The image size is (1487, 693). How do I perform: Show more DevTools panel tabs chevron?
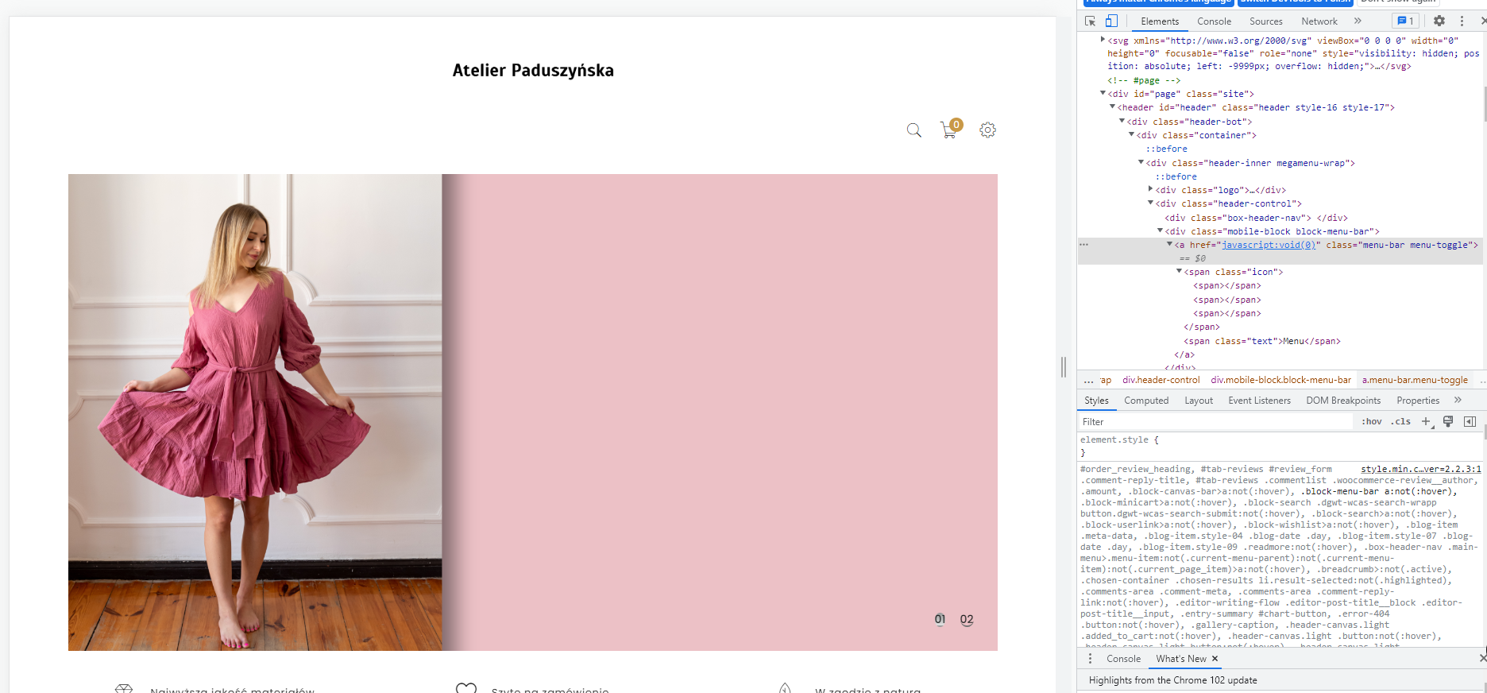point(1358,21)
